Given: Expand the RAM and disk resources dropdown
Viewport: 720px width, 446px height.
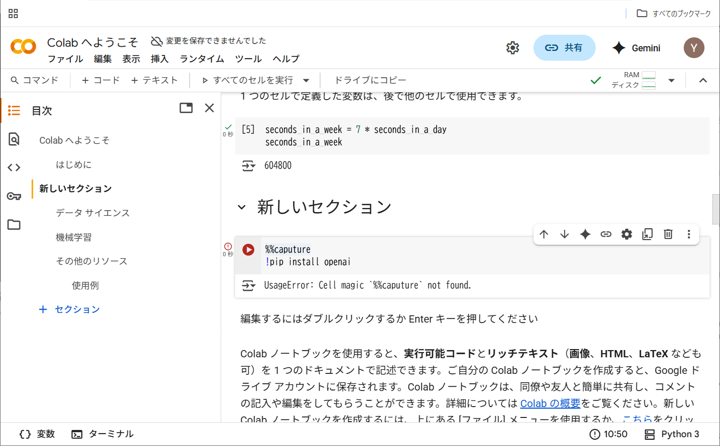Looking at the screenshot, I should coord(671,80).
